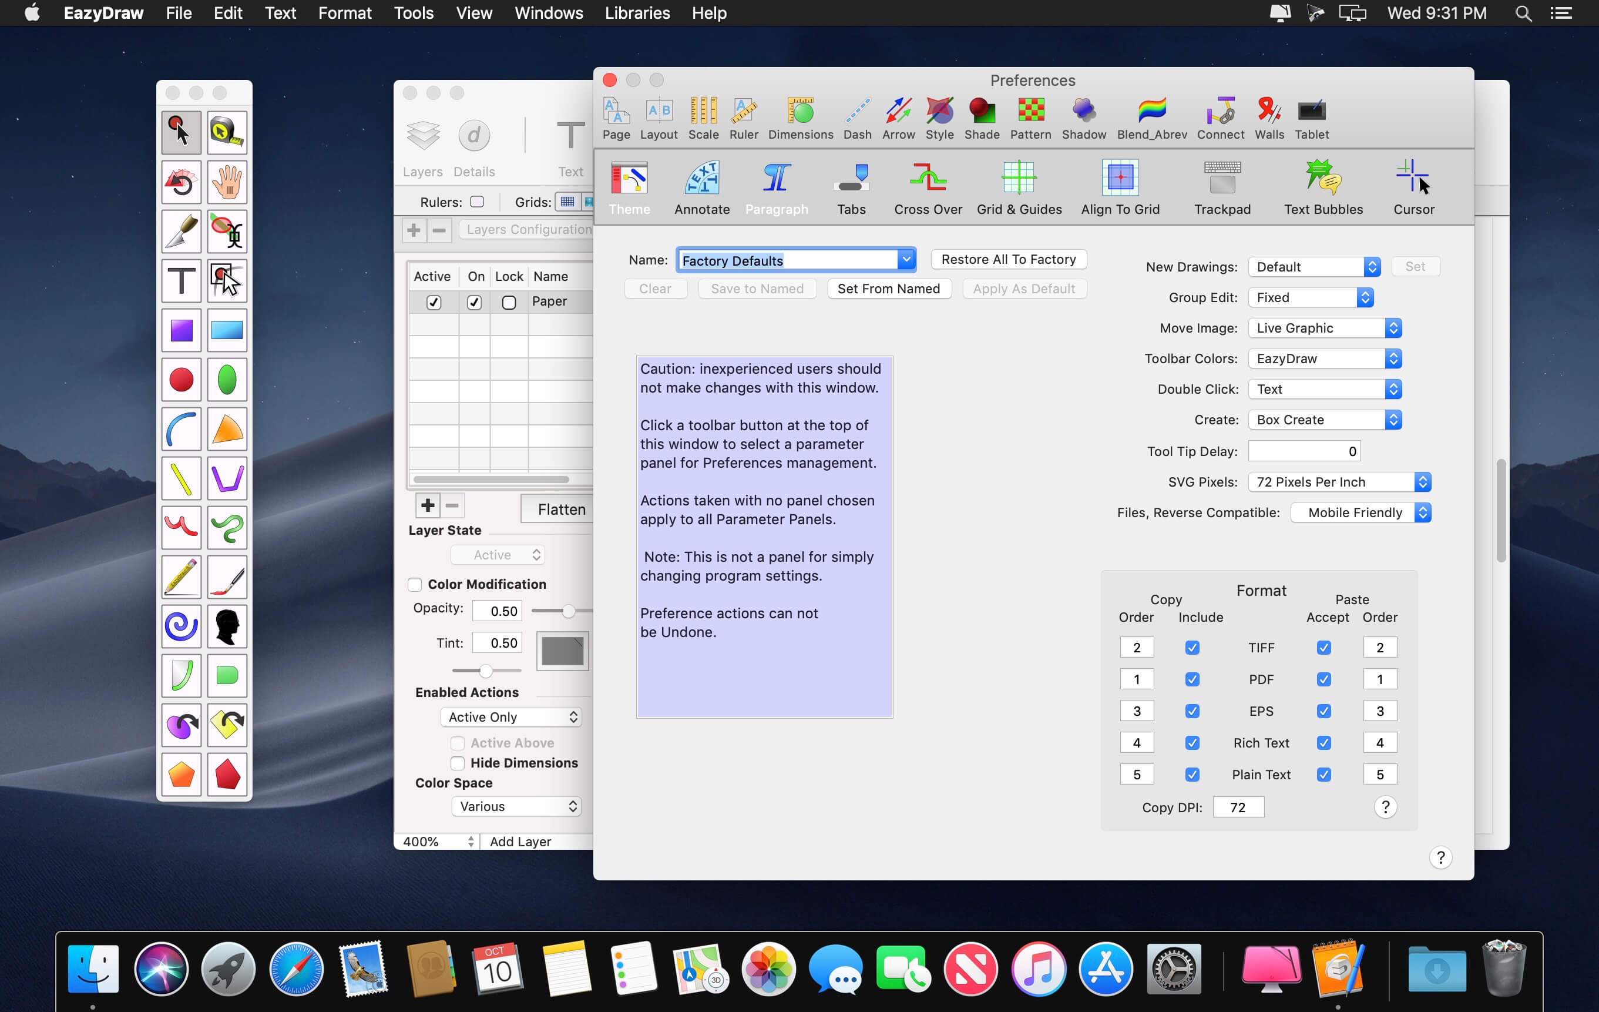This screenshot has width=1599, height=1012.
Task: Disable Plain Text Copy Include checkbox
Action: tap(1191, 773)
